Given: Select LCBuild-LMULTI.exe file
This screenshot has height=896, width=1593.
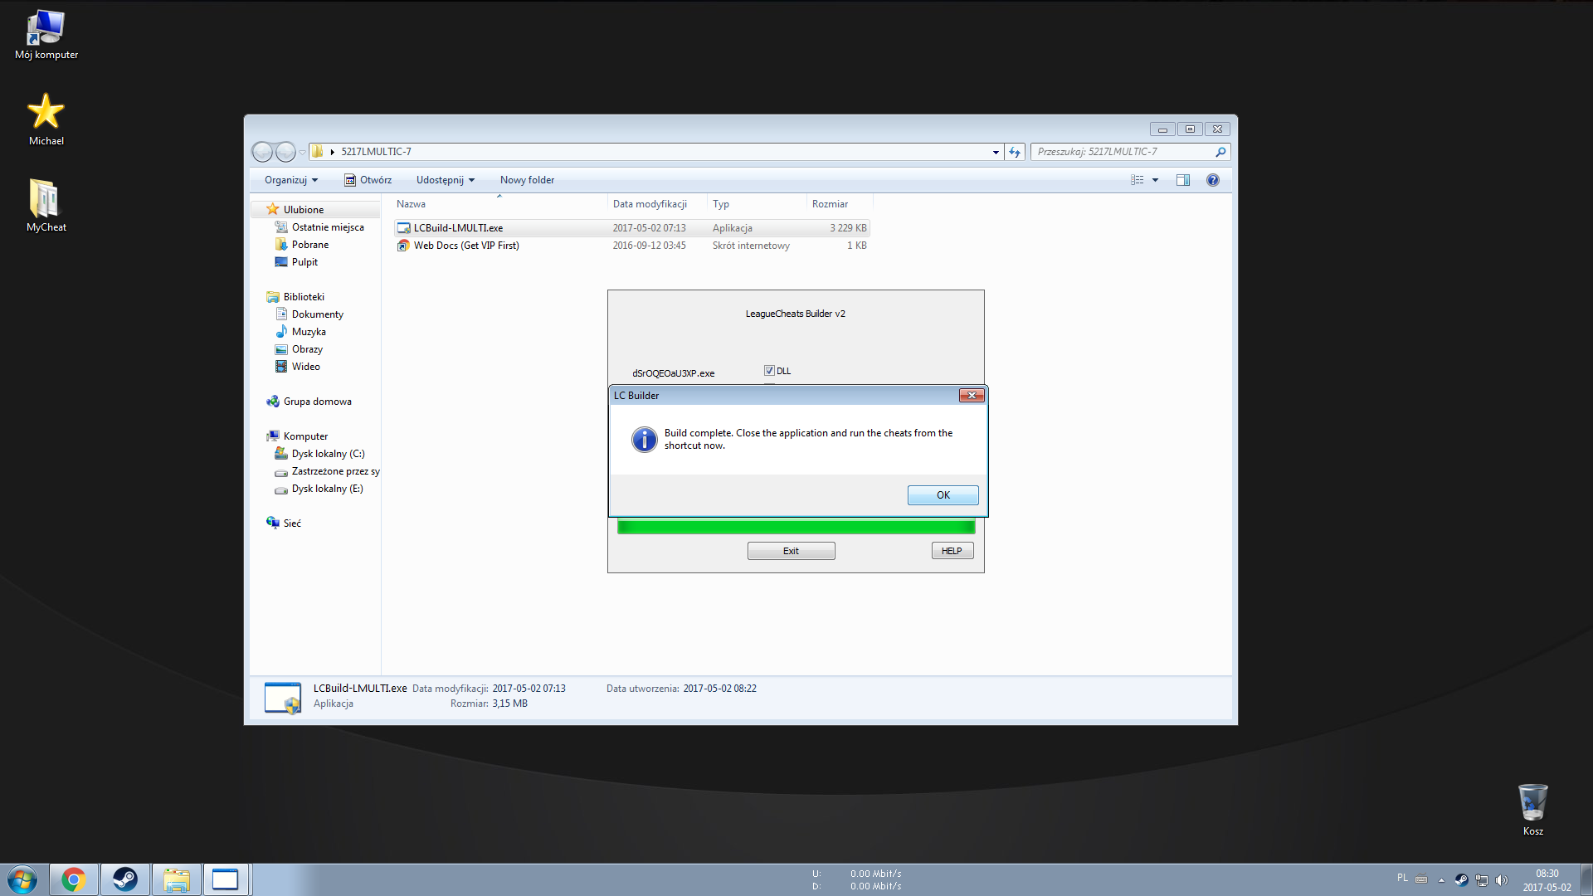Looking at the screenshot, I should pos(631,228).
